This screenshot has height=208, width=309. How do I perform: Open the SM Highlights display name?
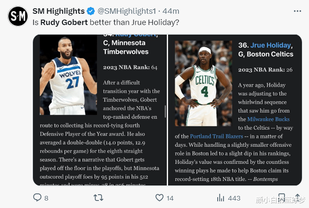click(58, 11)
